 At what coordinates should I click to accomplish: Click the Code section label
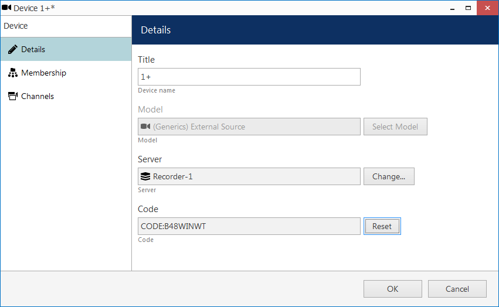coord(148,209)
